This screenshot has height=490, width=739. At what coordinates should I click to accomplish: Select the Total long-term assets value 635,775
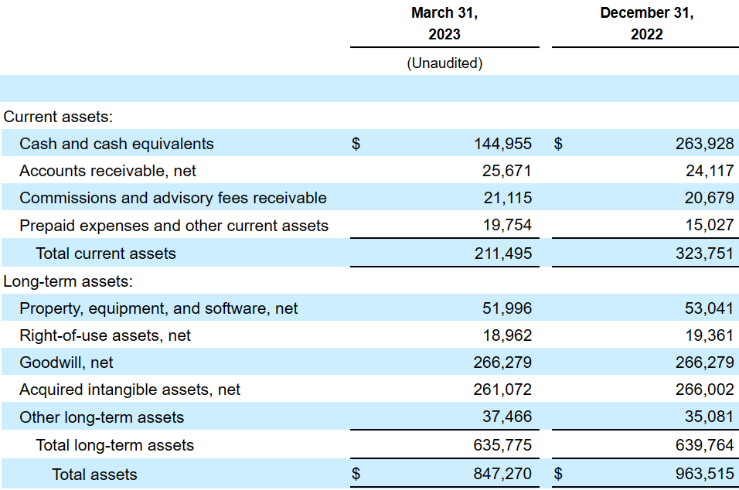pyautogui.click(x=502, y=445)
